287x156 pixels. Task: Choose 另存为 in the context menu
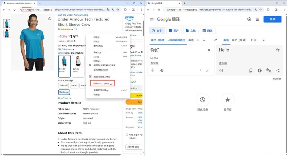pyautogui.click(x=108, y=53)
